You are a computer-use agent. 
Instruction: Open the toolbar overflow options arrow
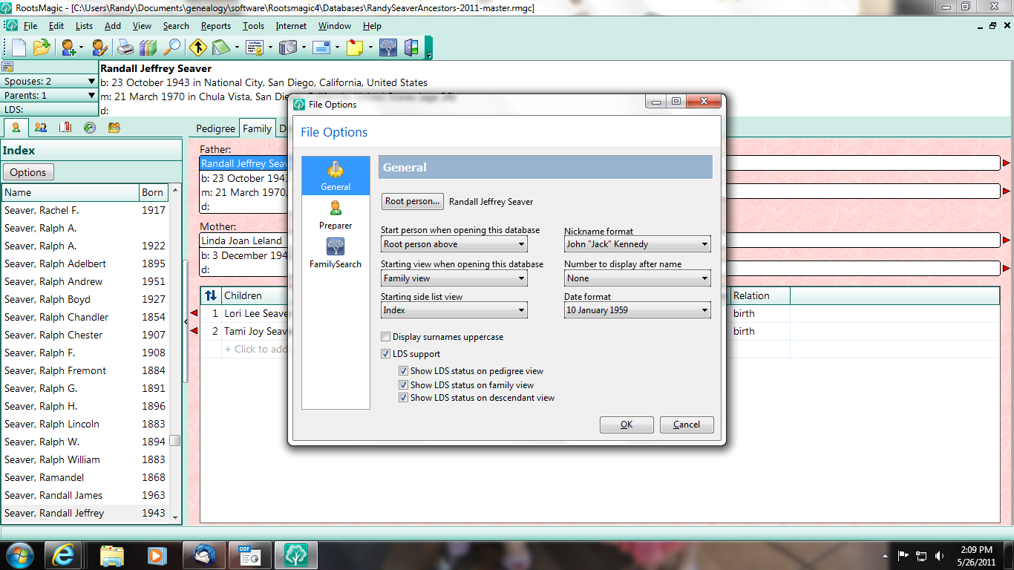(429, 55)
